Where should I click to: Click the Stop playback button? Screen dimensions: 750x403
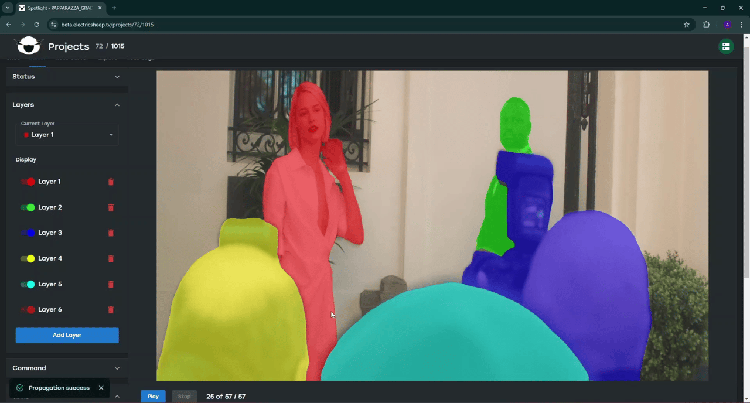(x=184, y=397)
